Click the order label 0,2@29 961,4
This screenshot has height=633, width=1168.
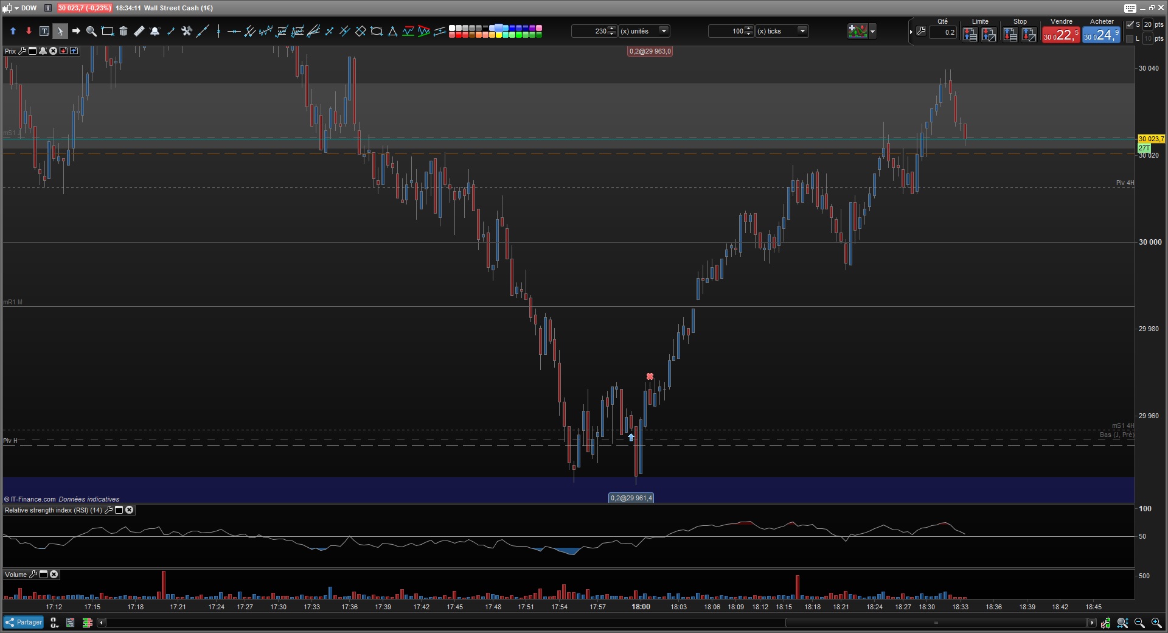coord(631,498)
